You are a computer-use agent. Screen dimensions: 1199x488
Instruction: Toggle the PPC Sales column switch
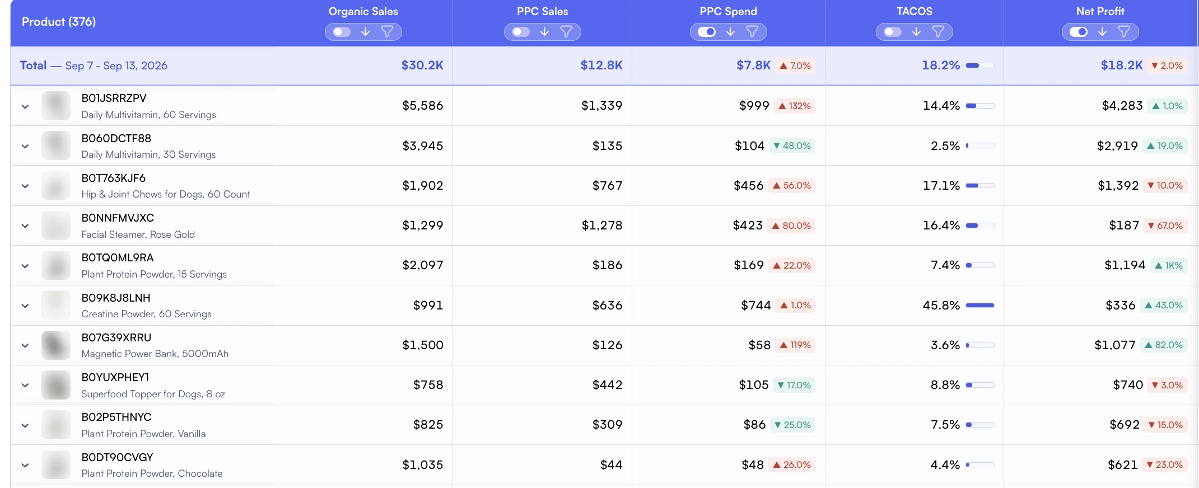click(x=521, y=32)
